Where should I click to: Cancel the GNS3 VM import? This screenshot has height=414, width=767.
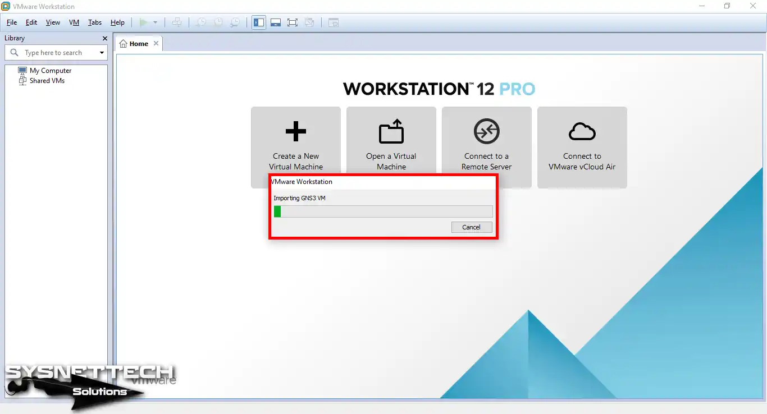point(472,227)
